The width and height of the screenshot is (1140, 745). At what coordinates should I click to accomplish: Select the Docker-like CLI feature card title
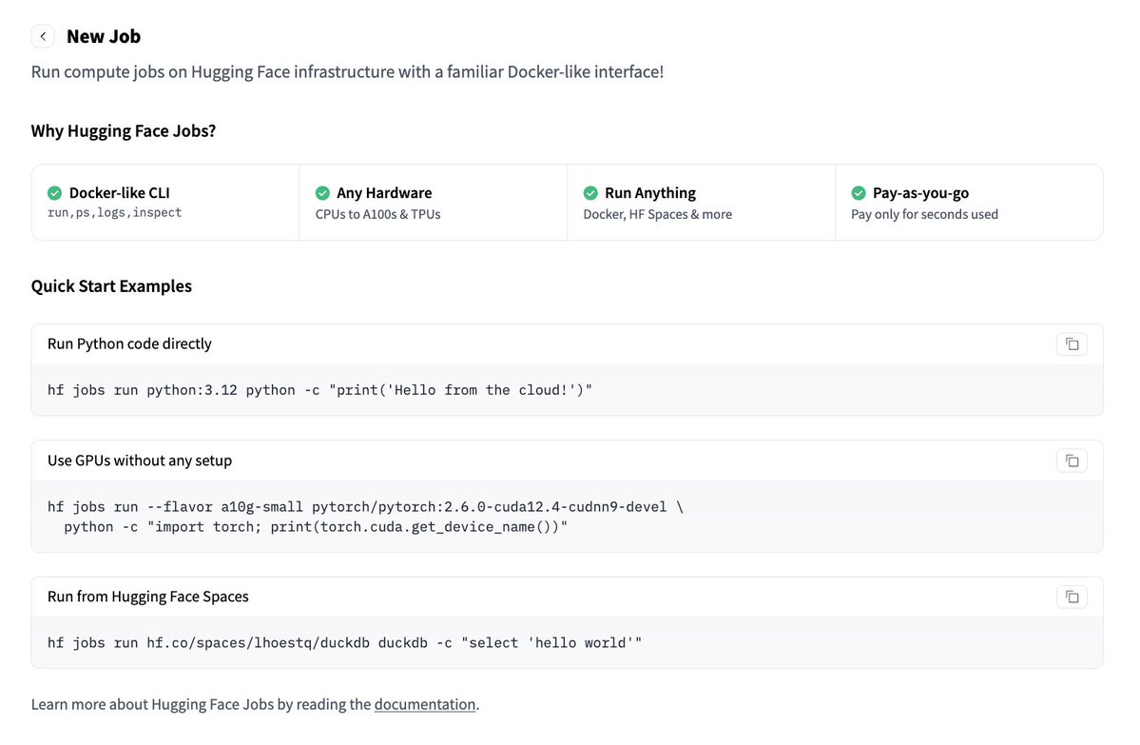tap(119, 193)
